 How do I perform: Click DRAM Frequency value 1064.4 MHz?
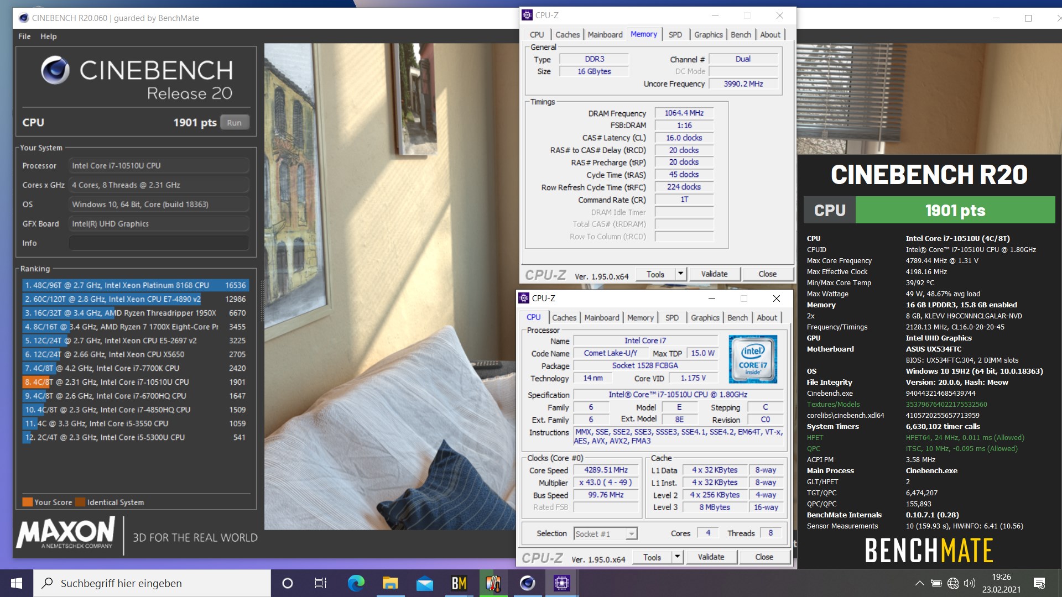click(x=684, y=113)
